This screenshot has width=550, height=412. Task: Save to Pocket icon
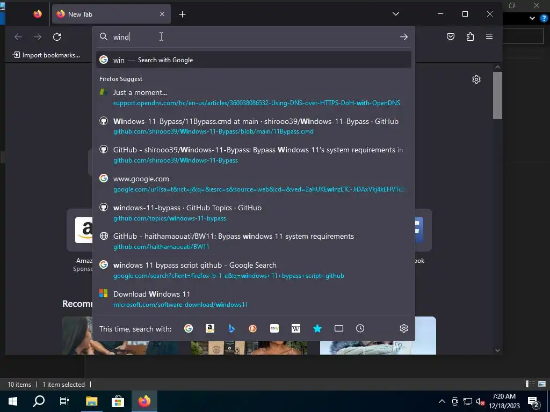point(451,37)
